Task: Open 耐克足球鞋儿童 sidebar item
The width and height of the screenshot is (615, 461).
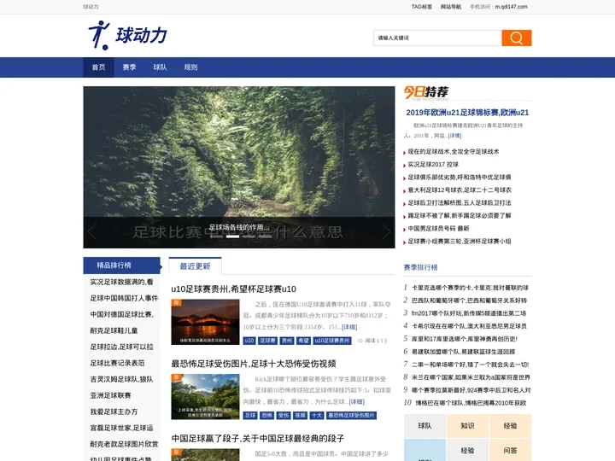Action: [114, 330]
